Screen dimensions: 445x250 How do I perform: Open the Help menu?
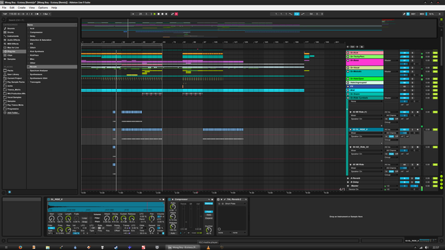tap(54, 8)
